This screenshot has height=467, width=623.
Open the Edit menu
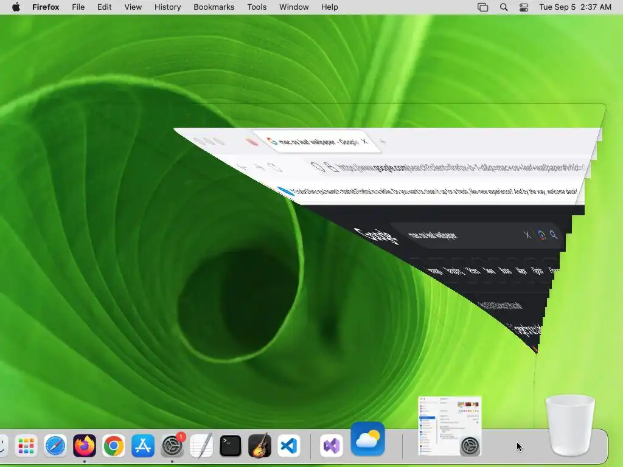[x=104, y=7]
